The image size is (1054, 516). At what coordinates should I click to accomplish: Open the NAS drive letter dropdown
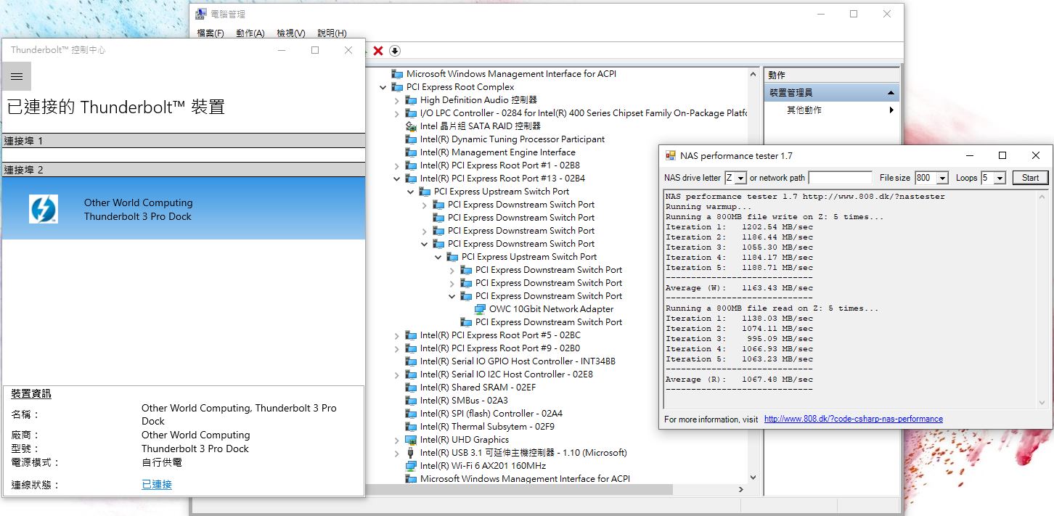tap(740, 178)
